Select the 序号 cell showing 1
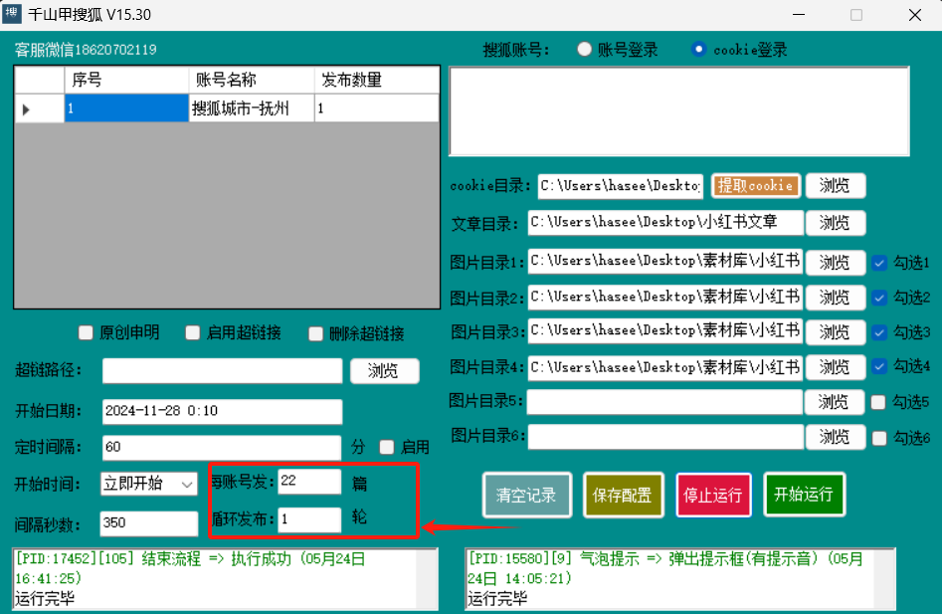942x614 pixels. [x=126, y=108]
